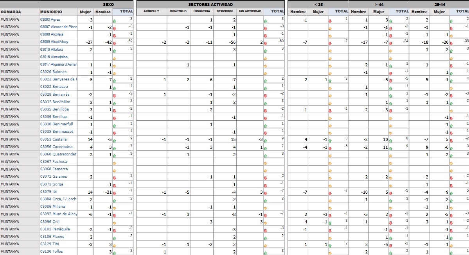Click the AGRICULT. column header
This screenshot has width=469, height=255.
coord(152,11)
